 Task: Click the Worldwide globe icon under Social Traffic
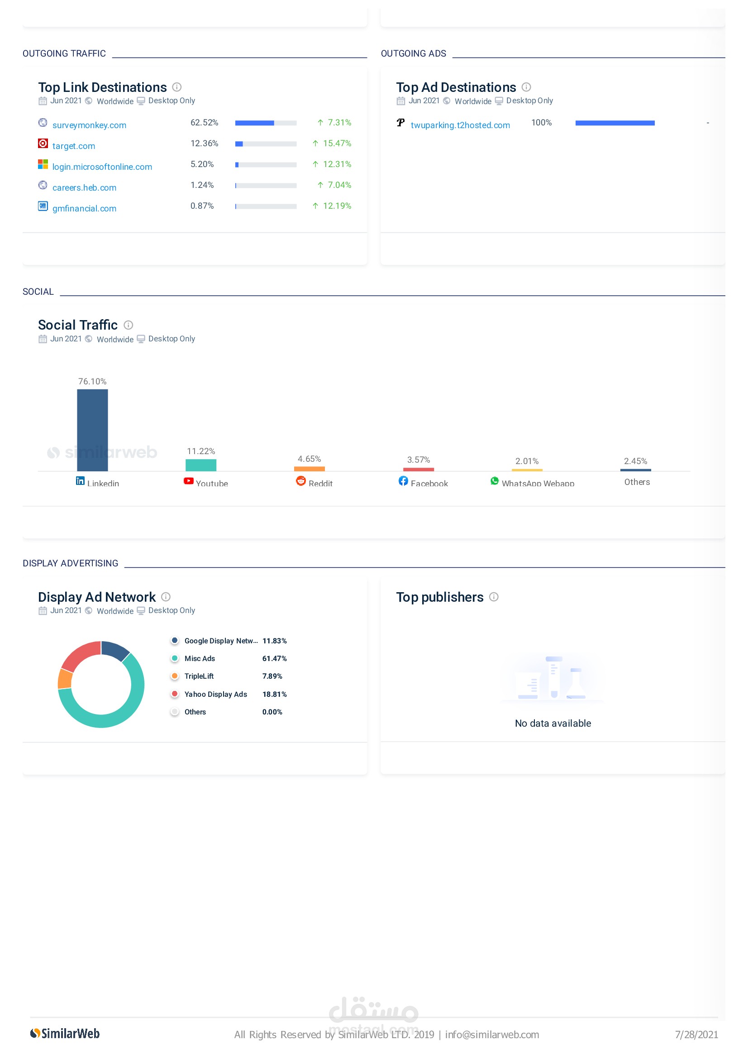[89, 339]
